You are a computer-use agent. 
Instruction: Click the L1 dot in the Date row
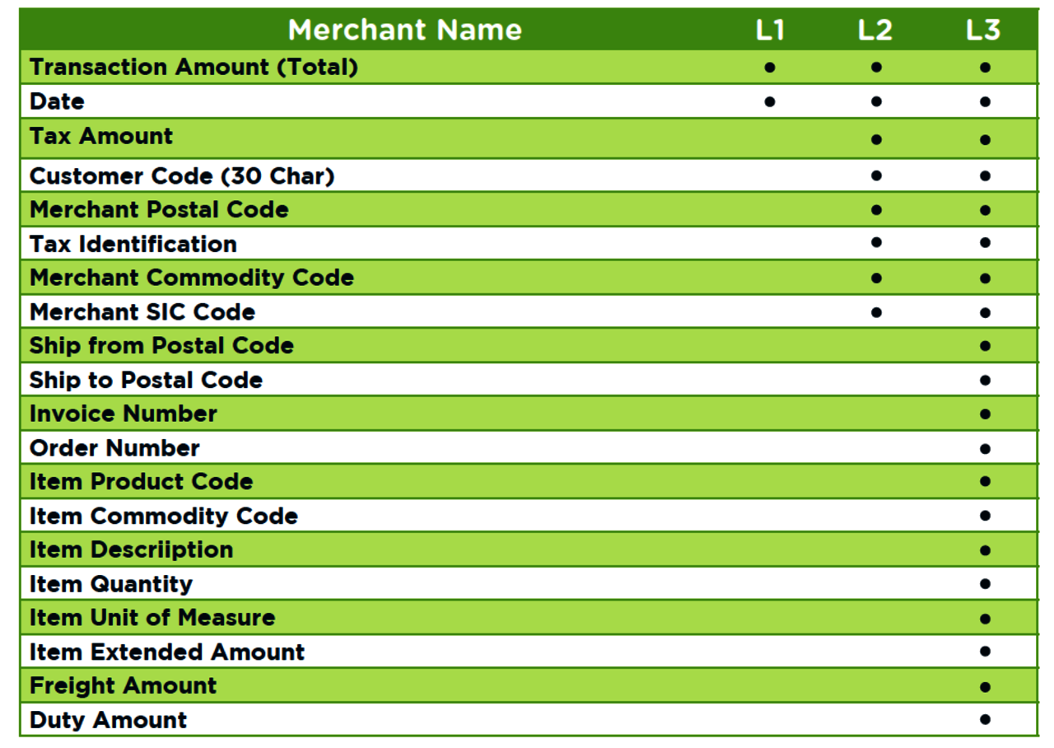pos(769,102)
